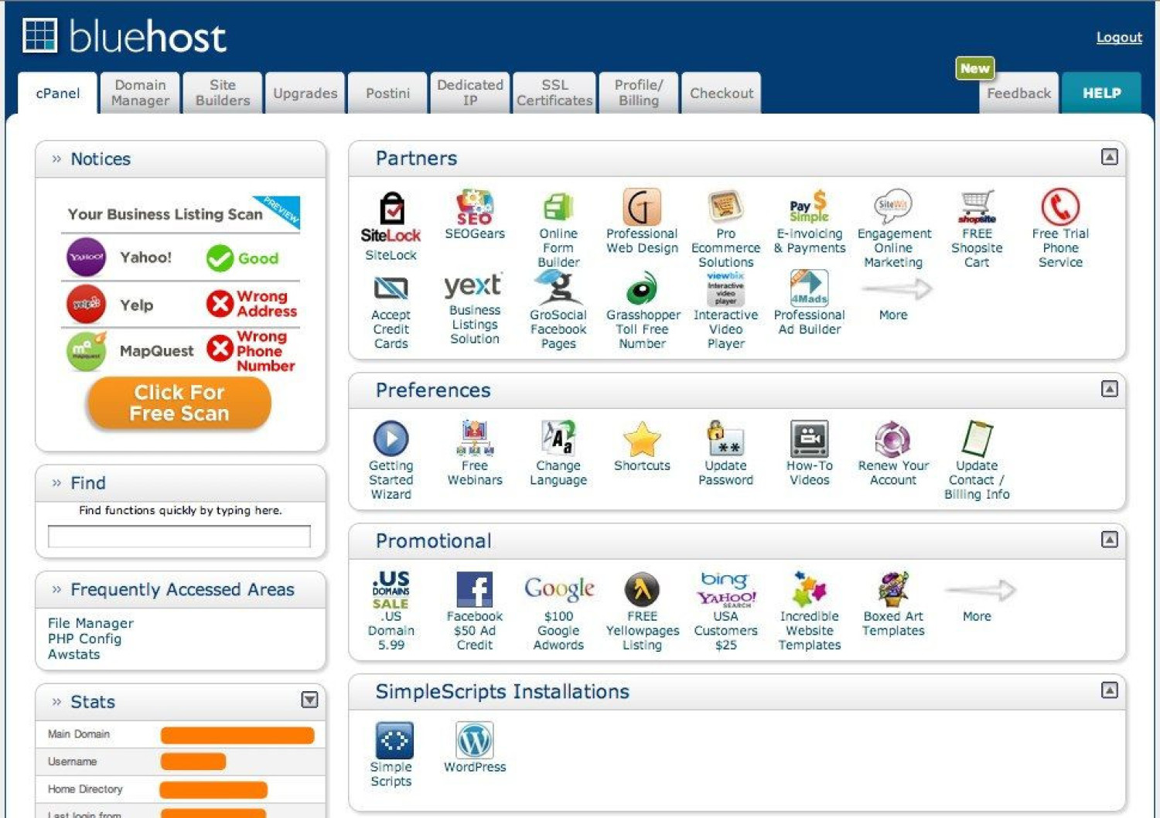Open Facebook $50 Ad Credit offer
The width and height of the screenshot is (1160, 818).
(x=474, y=590)
